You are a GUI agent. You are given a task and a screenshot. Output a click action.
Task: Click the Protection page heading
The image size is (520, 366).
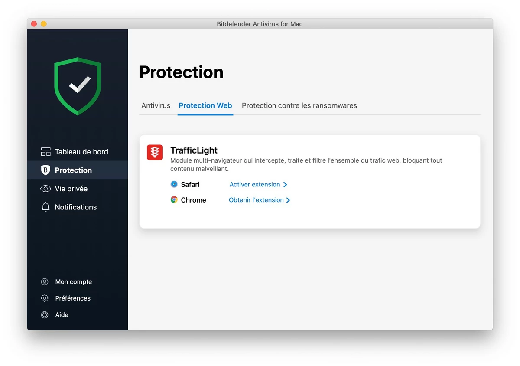point(181,72)
